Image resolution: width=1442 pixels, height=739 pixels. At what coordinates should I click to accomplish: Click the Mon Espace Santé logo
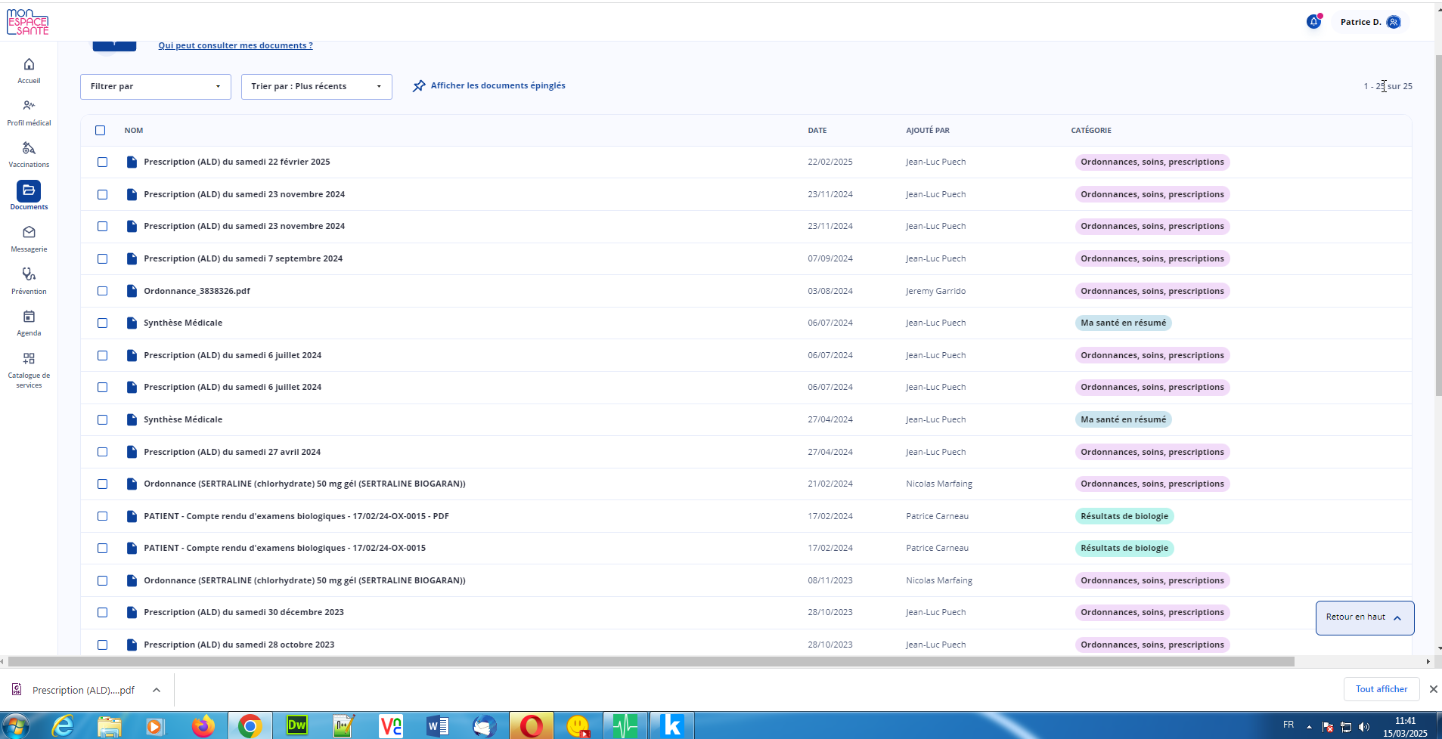pyautogui.click(x=27, y=22)
